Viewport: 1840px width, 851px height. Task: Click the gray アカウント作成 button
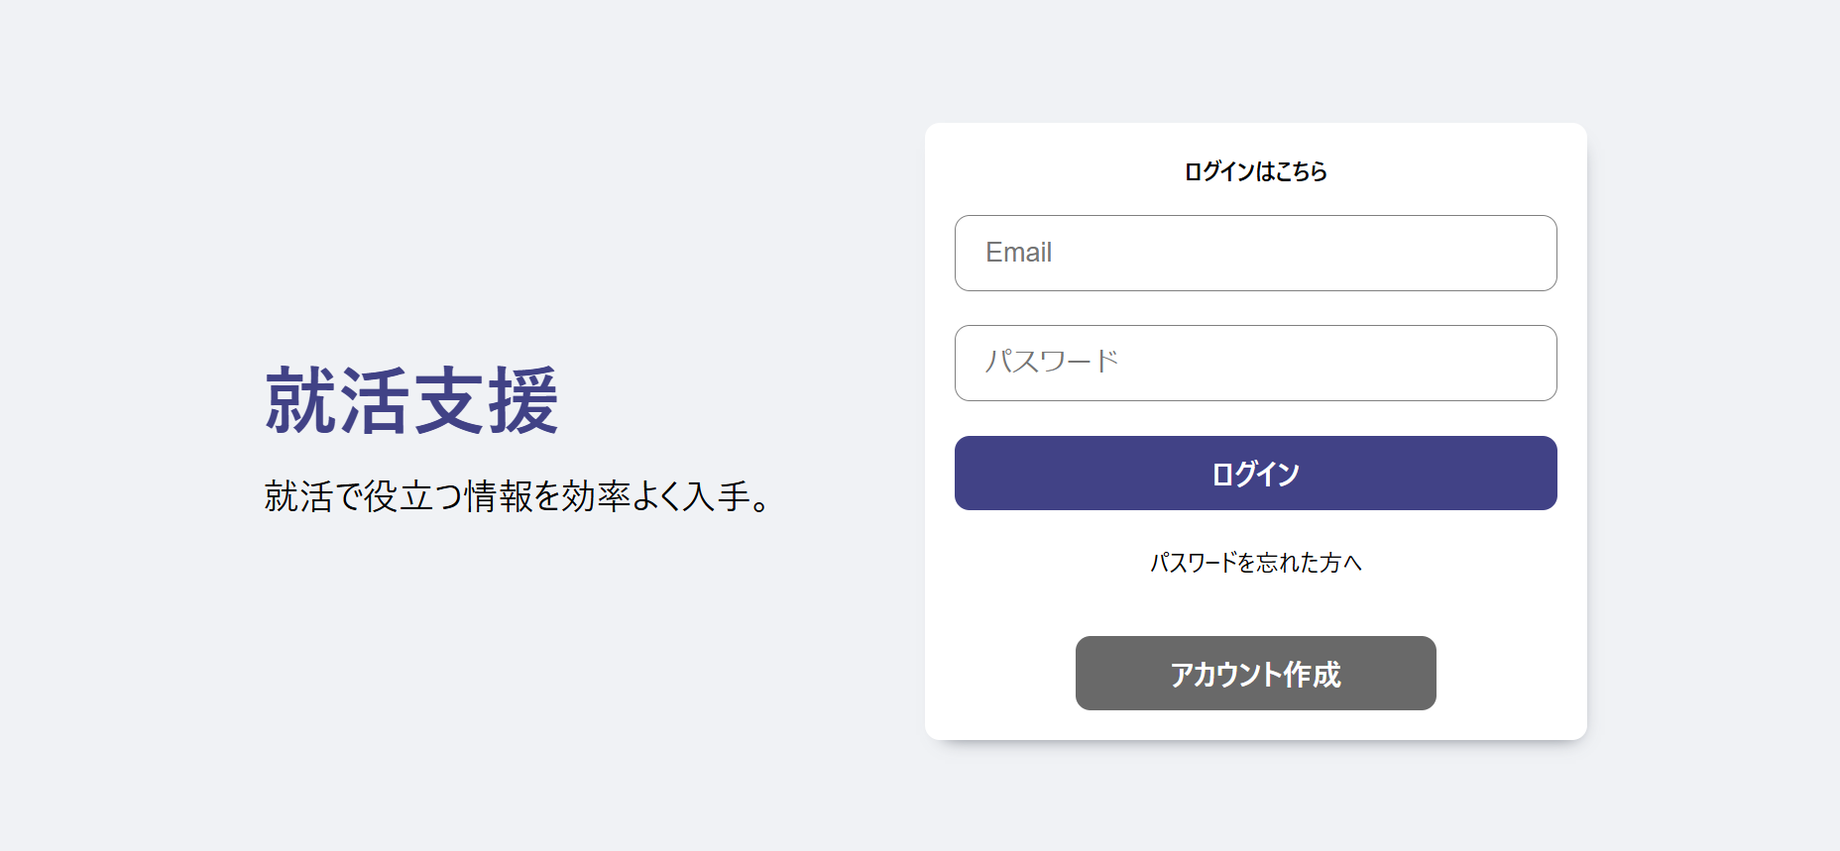(x=1255, y=674)
